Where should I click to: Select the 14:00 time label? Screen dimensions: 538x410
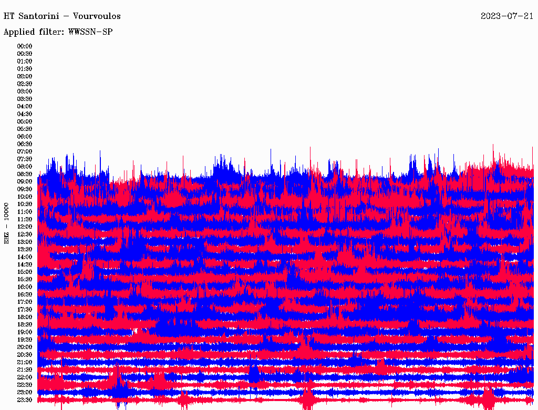click(25, 257)
